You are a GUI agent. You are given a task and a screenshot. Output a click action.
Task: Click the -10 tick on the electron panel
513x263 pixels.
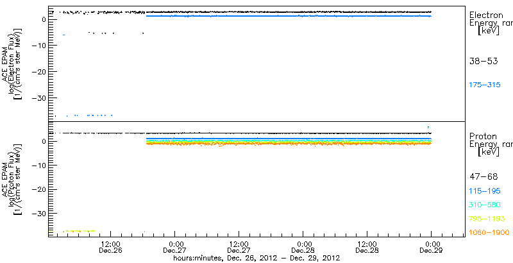[40, 45]
